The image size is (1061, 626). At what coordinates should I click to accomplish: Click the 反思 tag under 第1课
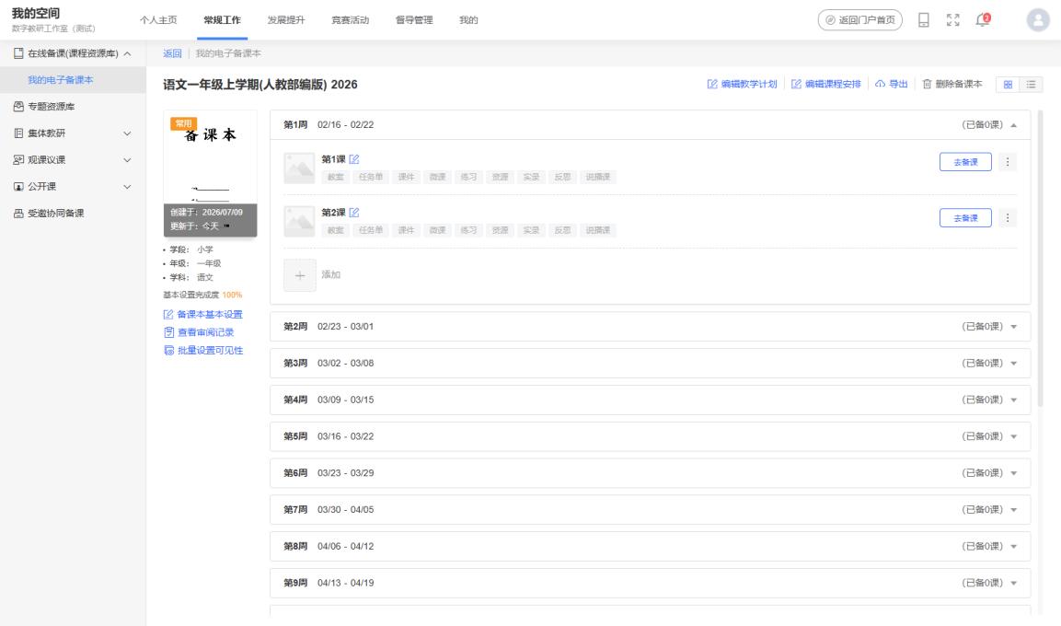point(562,178)
